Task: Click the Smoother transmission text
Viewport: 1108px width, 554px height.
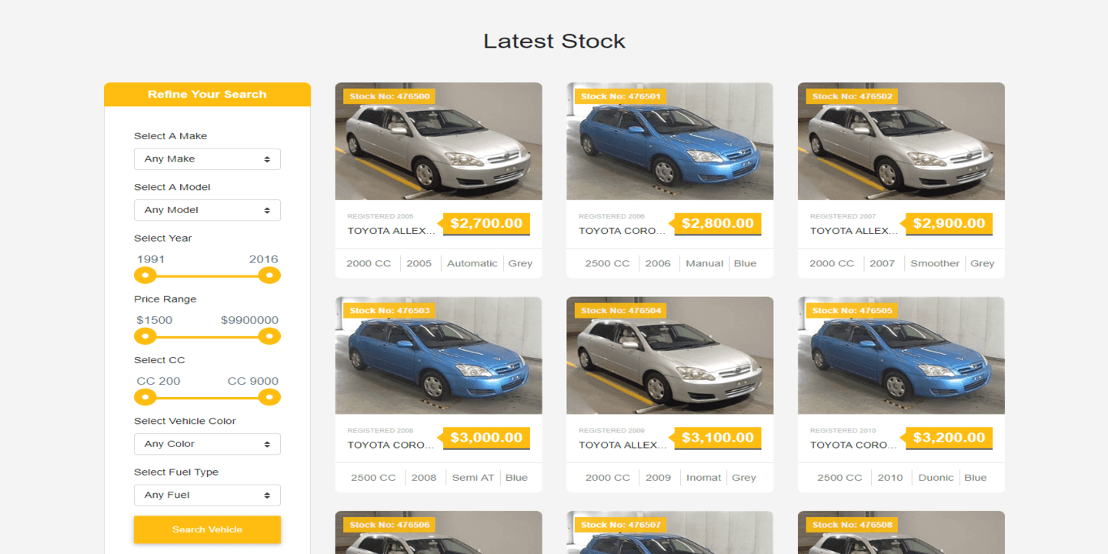Action: [935, 263]
